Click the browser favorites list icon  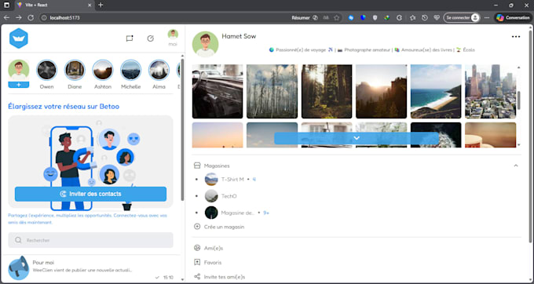tap(413, 18)
